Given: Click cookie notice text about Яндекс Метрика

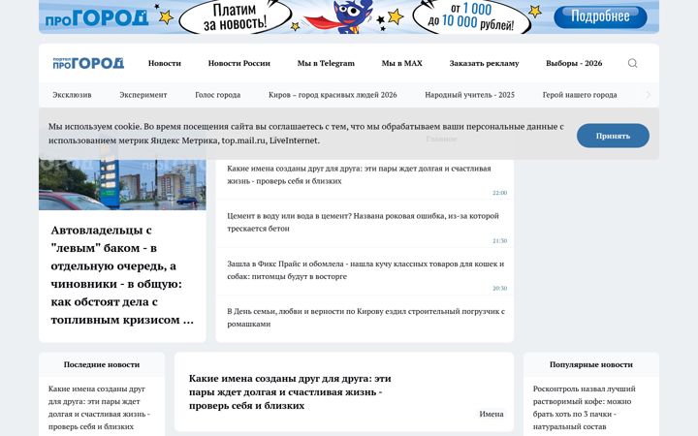Looking at the screenshot, I should [x=305, y=134].
